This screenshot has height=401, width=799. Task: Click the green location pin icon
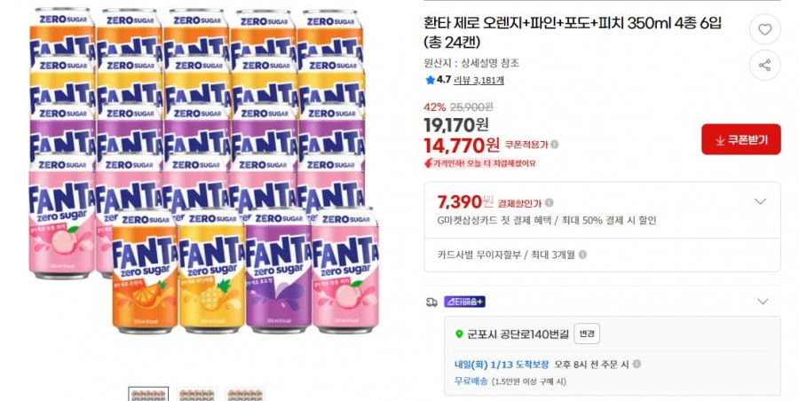pyautogui.click(x=459, y=334)
